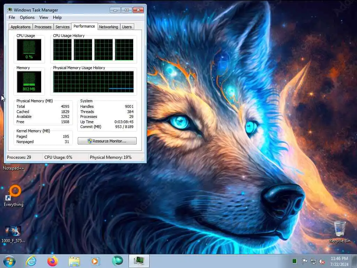This screenshot has height=268, width=357.
Task: Open the Options menu
Action: pos(27,17)
